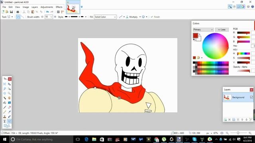Select the Text tool

[x=4, y=121]
